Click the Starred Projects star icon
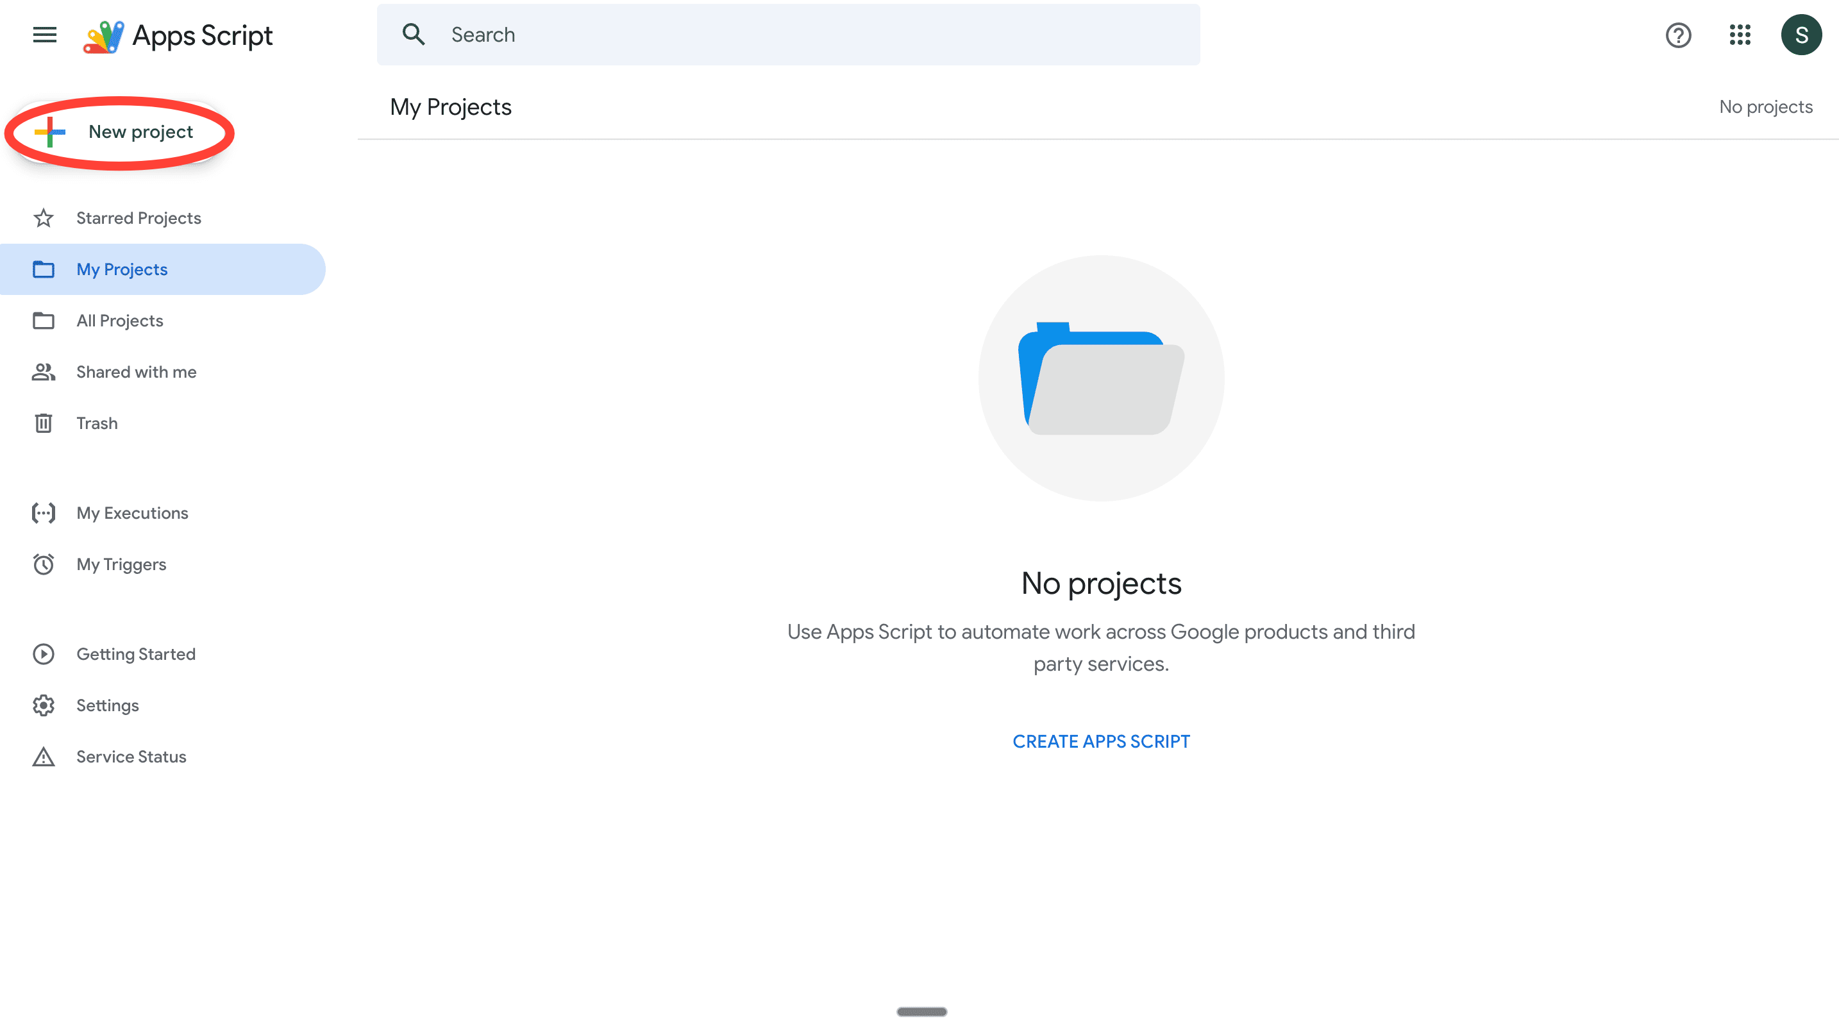This screenshot has width=1839, height=1035. [x=44, y=217]
